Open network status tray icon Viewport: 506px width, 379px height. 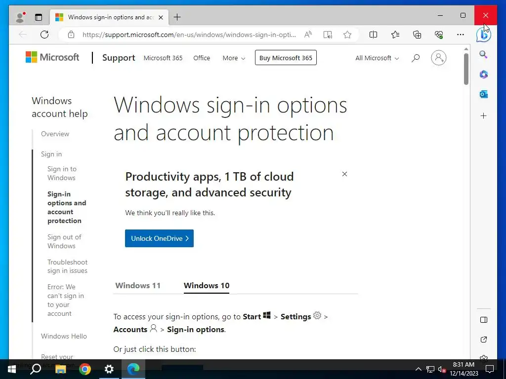pos(430,369)
